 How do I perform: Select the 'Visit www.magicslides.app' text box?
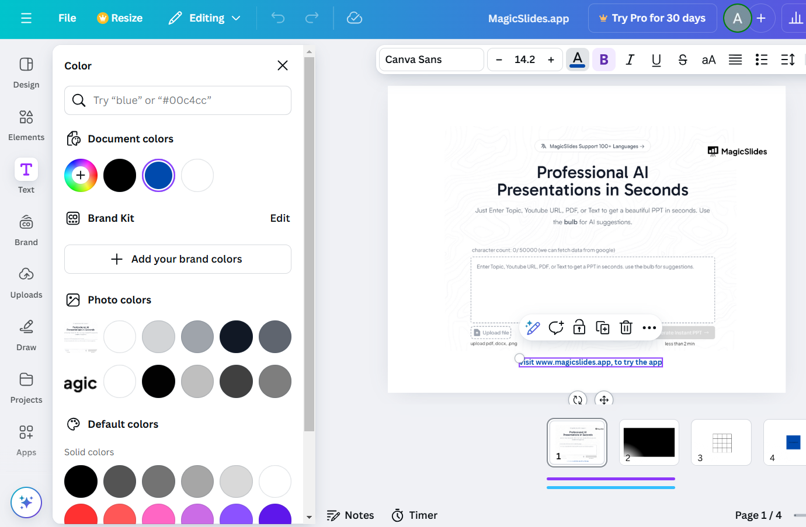click(591, 362)
